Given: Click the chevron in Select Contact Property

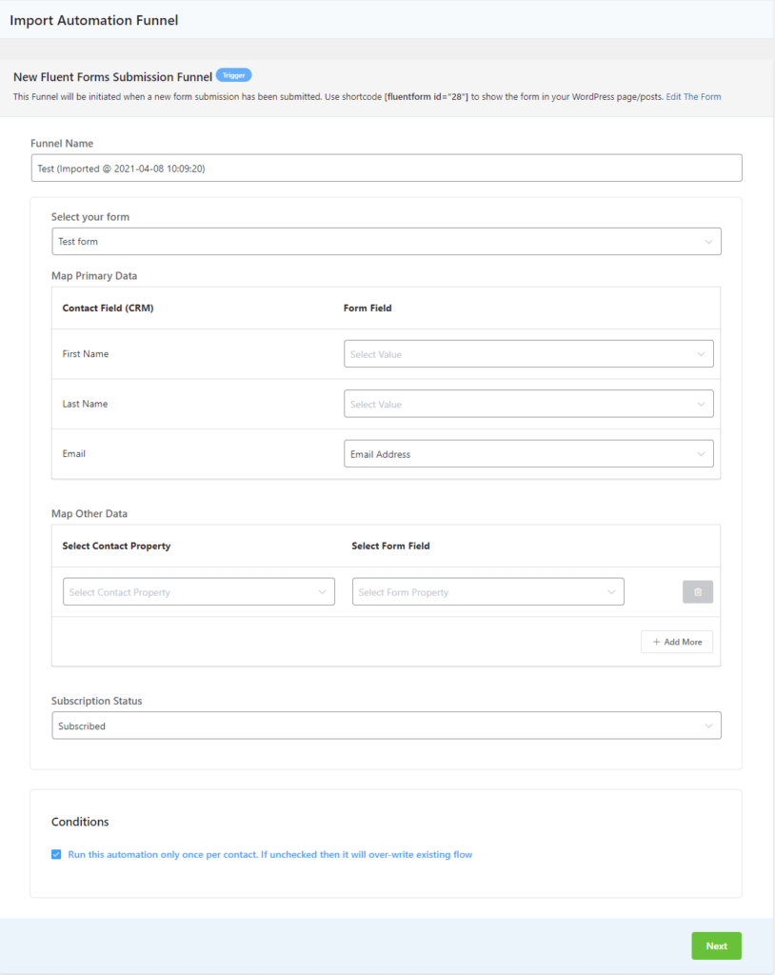Looking at the screenshot, I should [x=322, y=592].
